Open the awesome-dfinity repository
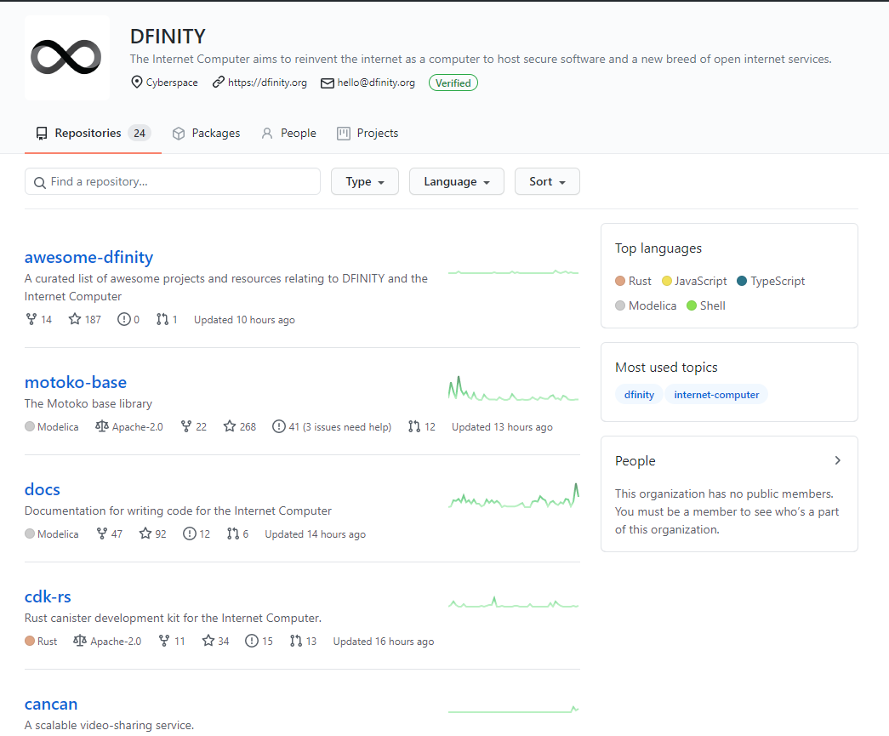889x736 pixels. point(89,257)
